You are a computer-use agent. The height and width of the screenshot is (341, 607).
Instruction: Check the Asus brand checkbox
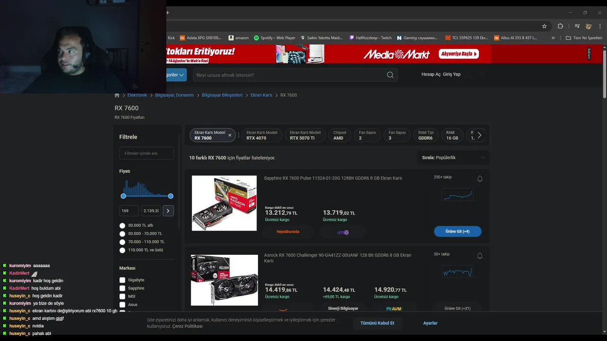[122, 305]
